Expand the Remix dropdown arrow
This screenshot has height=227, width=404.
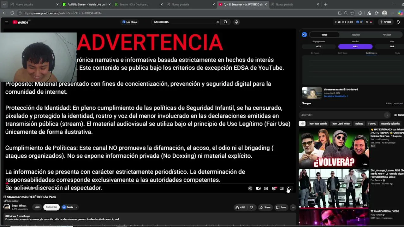76,207
